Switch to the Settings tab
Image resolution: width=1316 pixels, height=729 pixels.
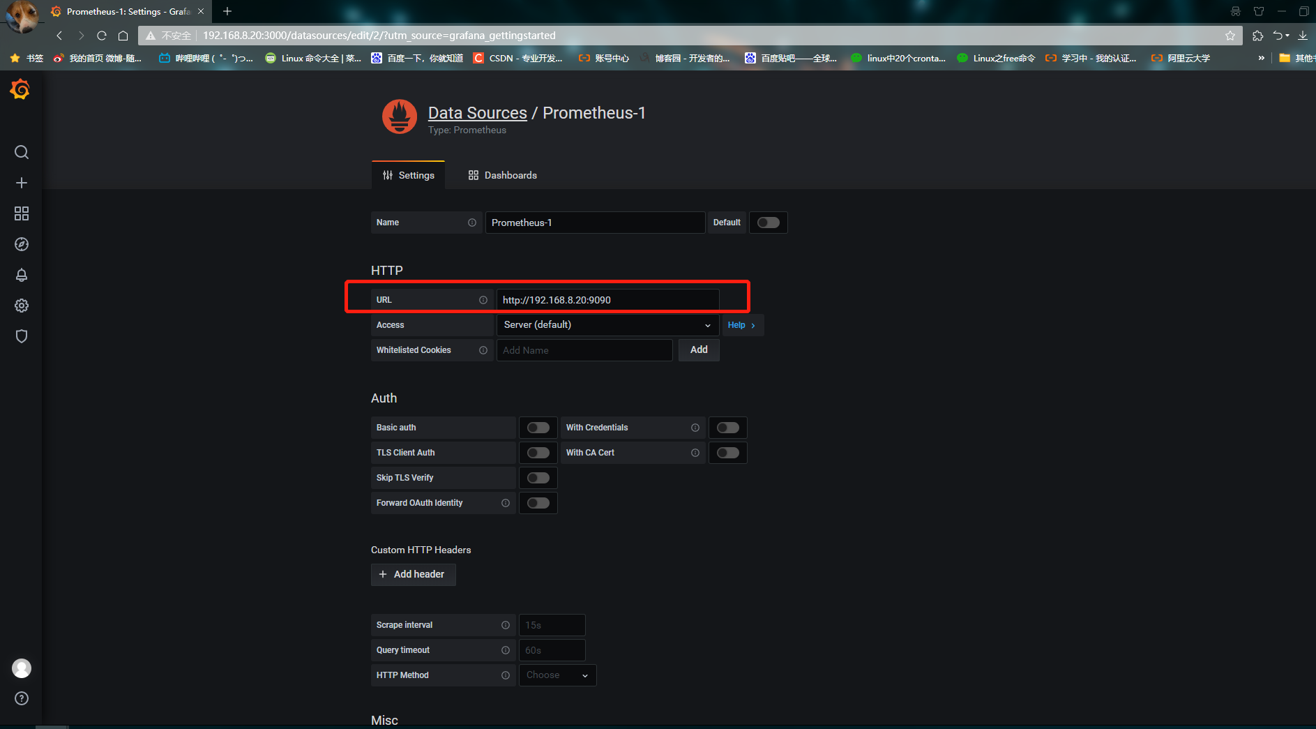(x=408, y=175)
